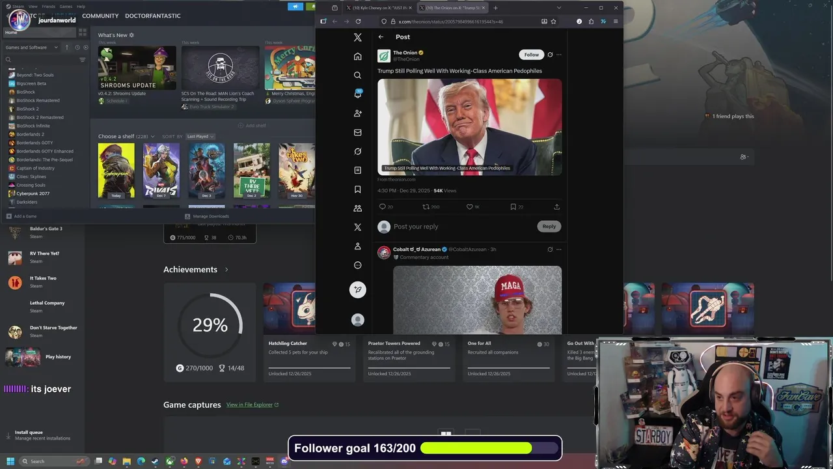
Task: Click the X logo at top of sidebar
Action: 357,38
